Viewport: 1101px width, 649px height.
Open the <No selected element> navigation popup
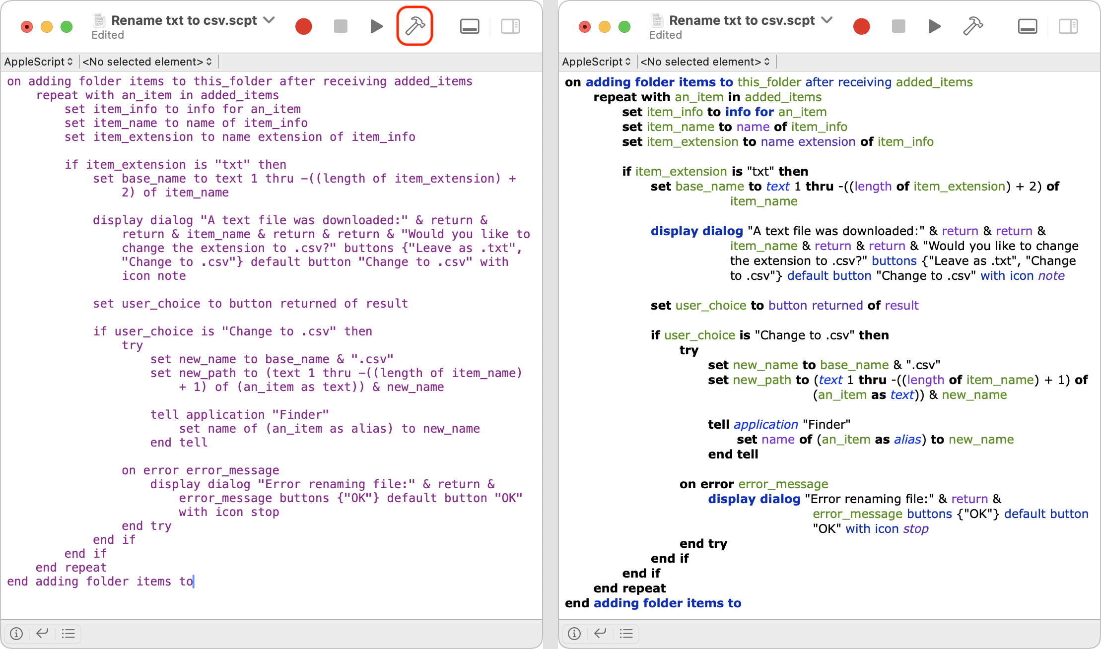[146, 62]
